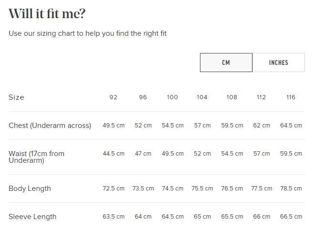Select the size 116 column header
Image resolution: width=315 pixels, height=242 pixels.
click(x=291, y=97)
